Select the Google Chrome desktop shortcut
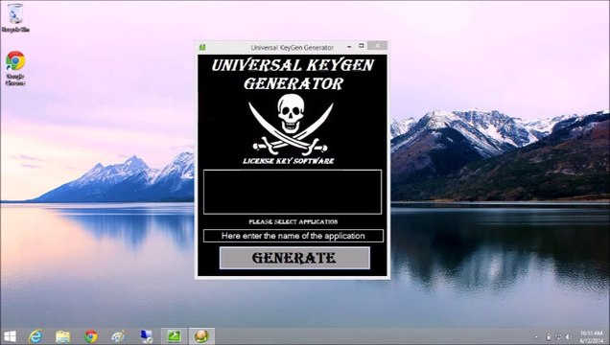Screen dimensions: 610x345 click(15, 68)
